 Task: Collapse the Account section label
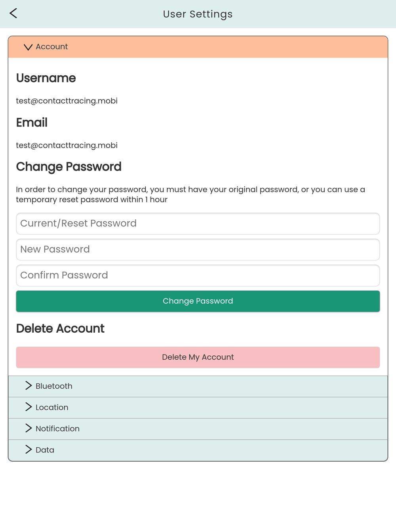coord(52,47)
